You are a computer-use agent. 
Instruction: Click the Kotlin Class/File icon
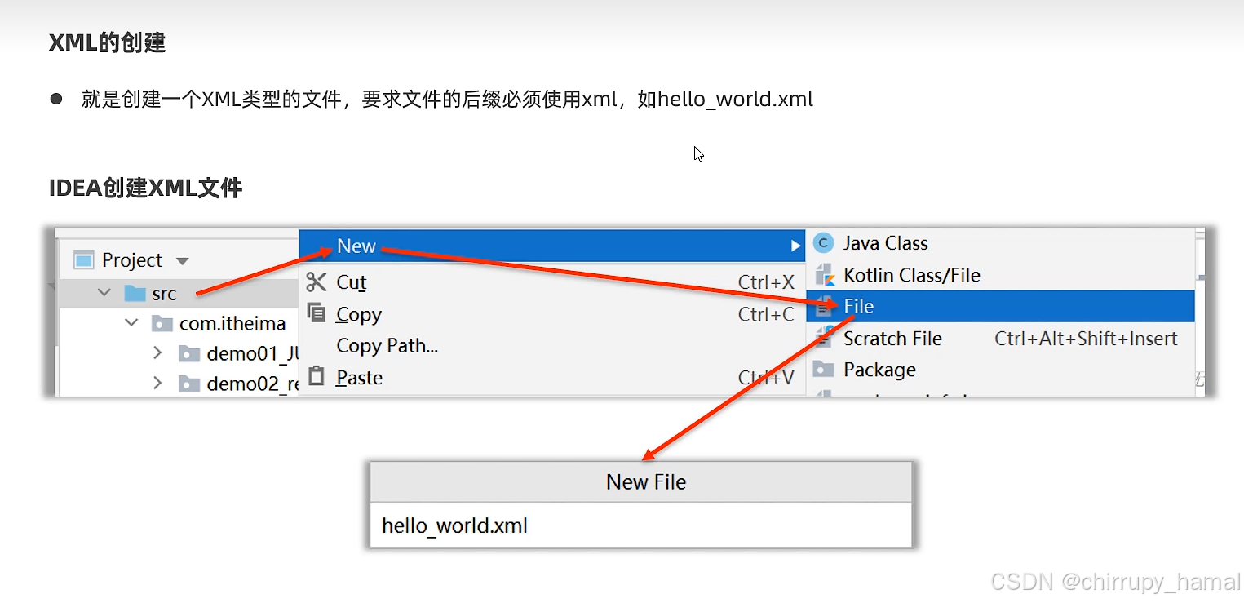[x=824, y=275]
